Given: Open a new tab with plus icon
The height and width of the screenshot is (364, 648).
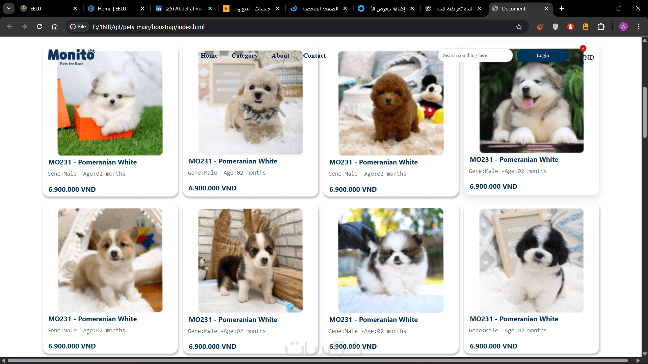Looking at the screenshot, I should coord(562,8).
